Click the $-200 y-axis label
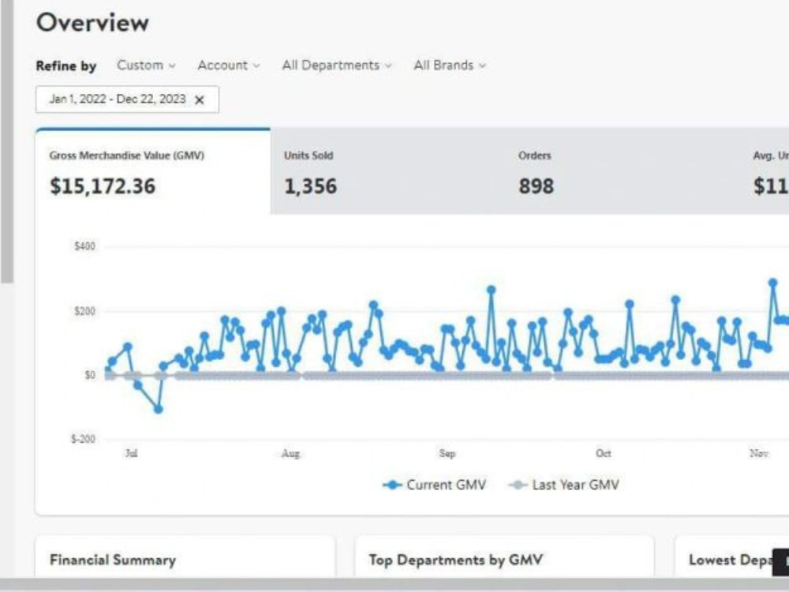 pos(83,439)
